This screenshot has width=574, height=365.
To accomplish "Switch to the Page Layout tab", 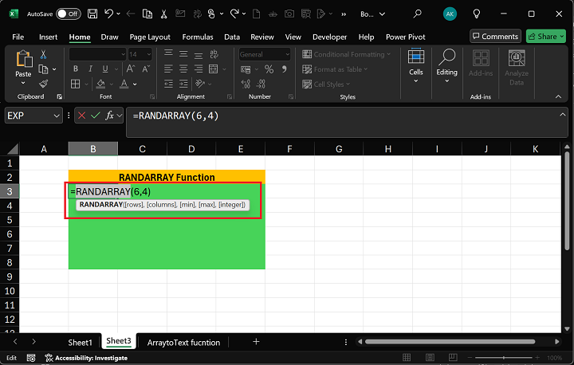I will 150,37.
